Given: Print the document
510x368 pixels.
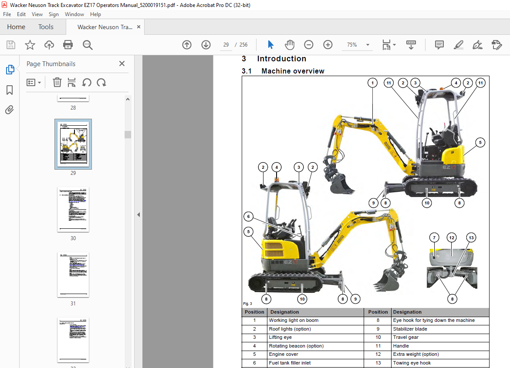Looking at the screenshot, I should coord(68,45).
